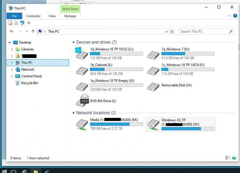This screenshot has height=173, width=240.
Task: Expand the This PC tree node
Action: pyautogui.click(x=12, y=63)
